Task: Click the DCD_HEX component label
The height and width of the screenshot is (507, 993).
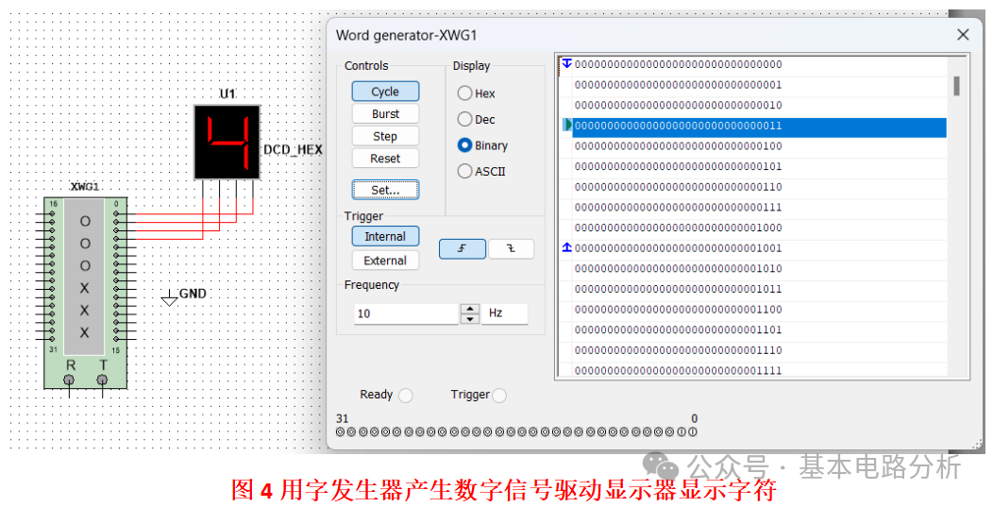Action: coord(293,150)
